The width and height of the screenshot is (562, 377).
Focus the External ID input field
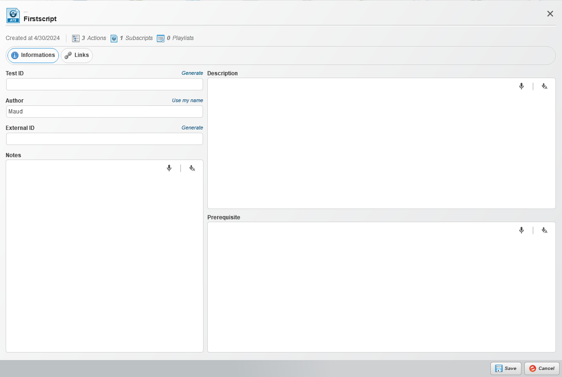pyautogui.click(x=104, y=139)
